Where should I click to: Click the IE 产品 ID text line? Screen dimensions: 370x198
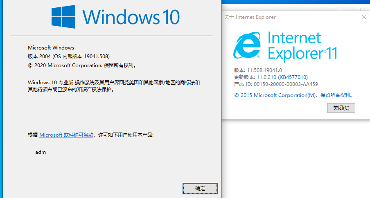(x=276, y=84)
